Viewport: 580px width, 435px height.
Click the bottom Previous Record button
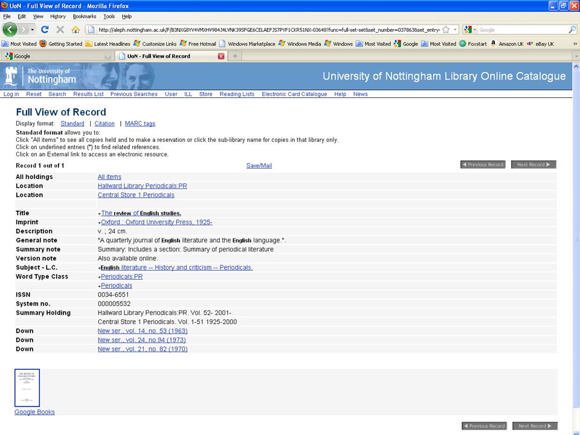coord(484,426)
